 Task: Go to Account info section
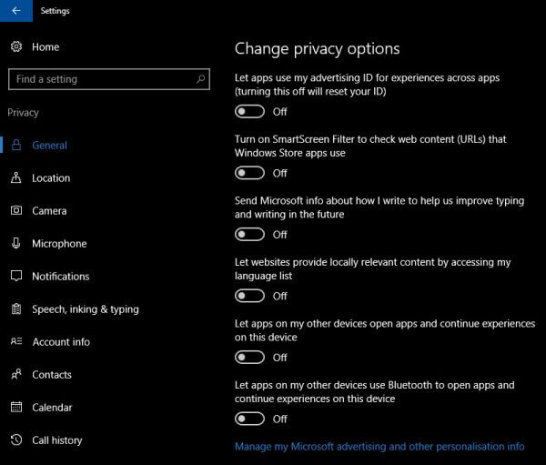point(61,342)
